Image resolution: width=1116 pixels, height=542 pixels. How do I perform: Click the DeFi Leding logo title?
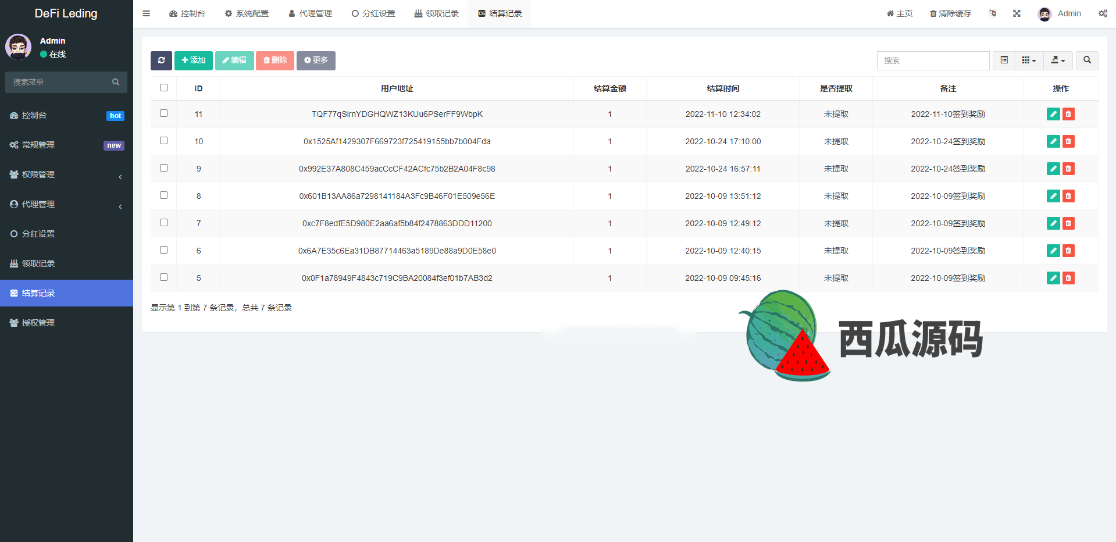pos(66,13)
